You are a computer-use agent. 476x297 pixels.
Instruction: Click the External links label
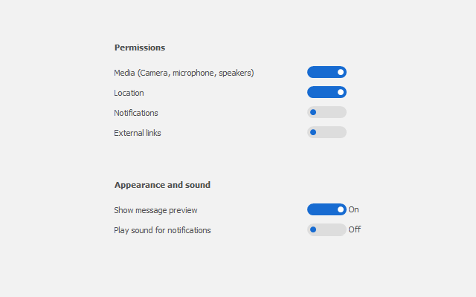137,133
